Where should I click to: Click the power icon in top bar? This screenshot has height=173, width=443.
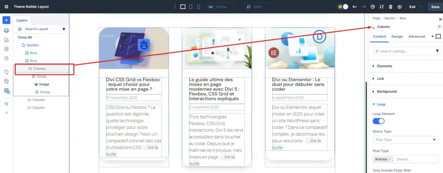[399, 7]
